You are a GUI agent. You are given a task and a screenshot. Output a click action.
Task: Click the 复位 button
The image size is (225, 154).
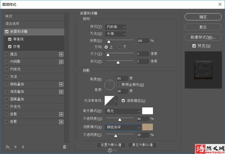point(203,27)
